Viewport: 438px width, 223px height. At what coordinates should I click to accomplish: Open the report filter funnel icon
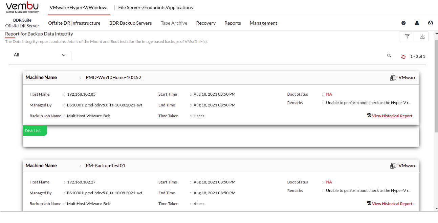407,36
